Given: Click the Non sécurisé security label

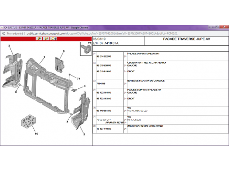Looking at the screenshot, I should tap(15, 34).
